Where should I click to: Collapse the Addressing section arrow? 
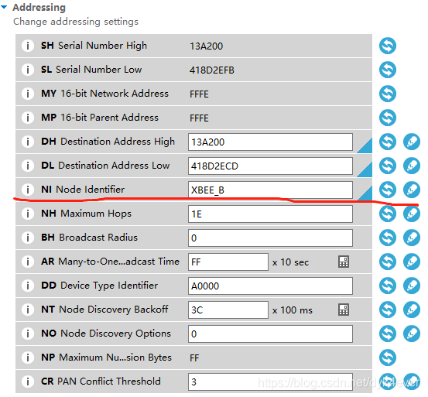click(x=4, y=8)
